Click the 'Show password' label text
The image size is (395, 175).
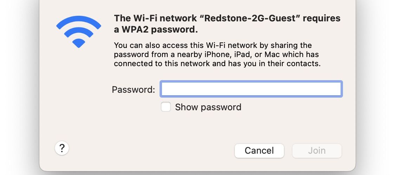[x=208, y=107]
